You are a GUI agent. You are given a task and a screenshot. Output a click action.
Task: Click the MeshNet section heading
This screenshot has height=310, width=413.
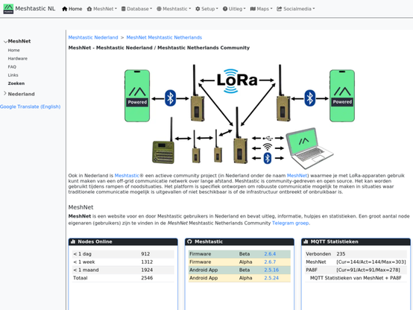point(81,207)
